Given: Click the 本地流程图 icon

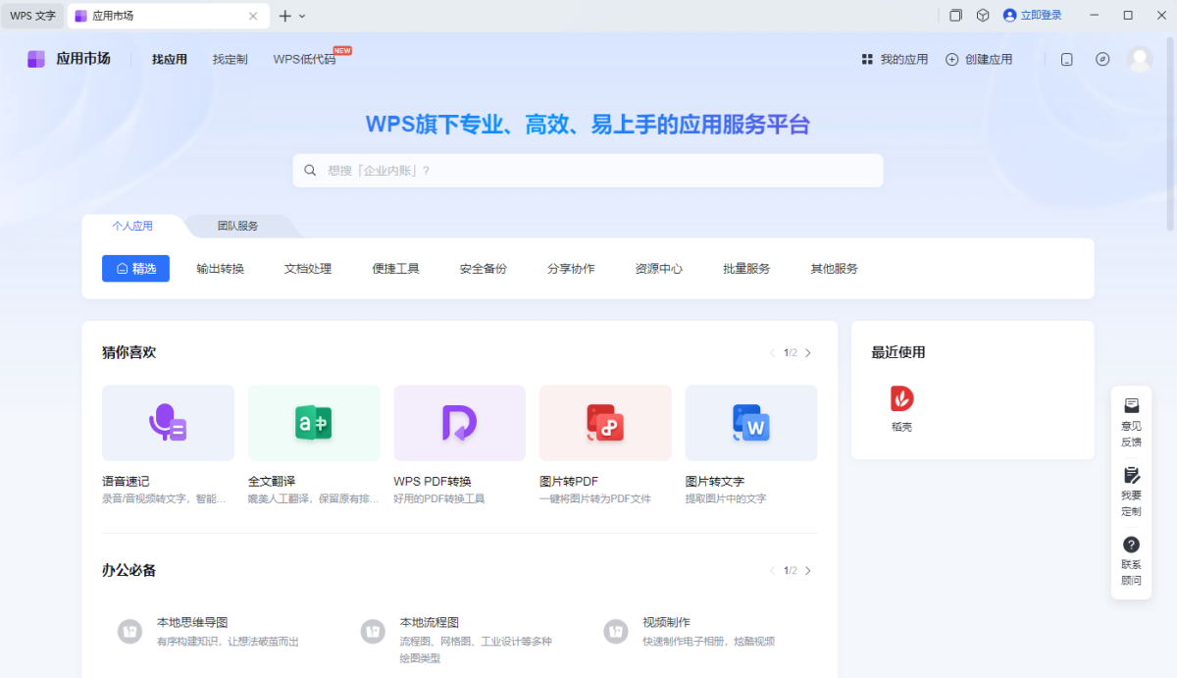Looking at the screenshot, I should [x=373, y=631].
